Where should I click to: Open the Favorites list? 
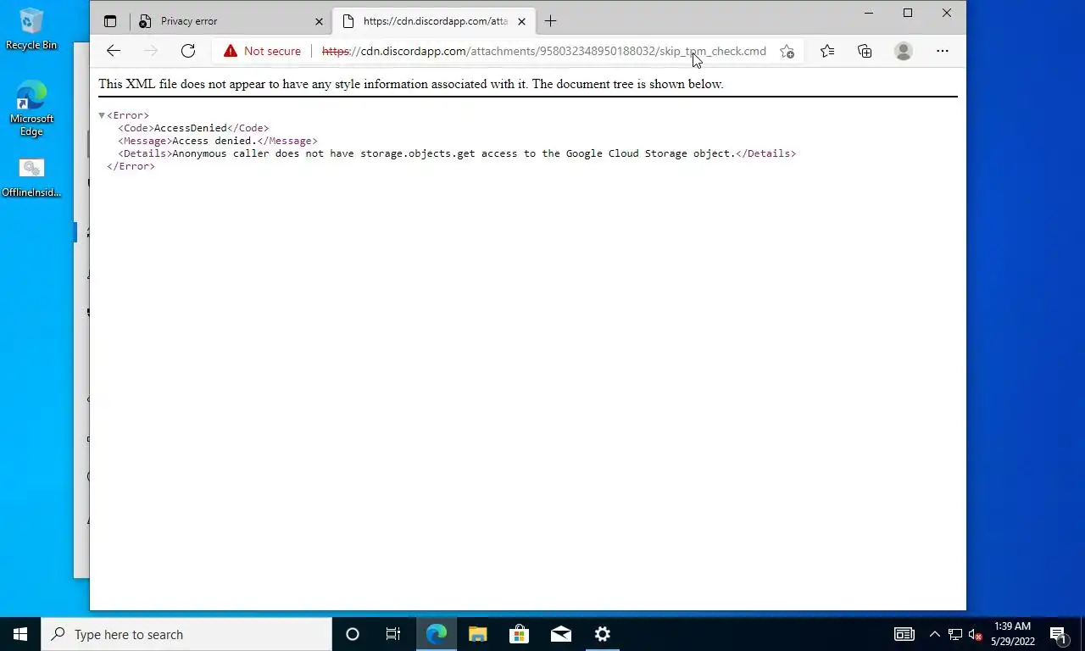tap(827, 51)
